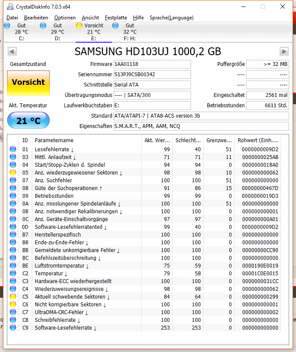Click the blue status icon for Mittl. Anlaufzeit

[13, 157]
